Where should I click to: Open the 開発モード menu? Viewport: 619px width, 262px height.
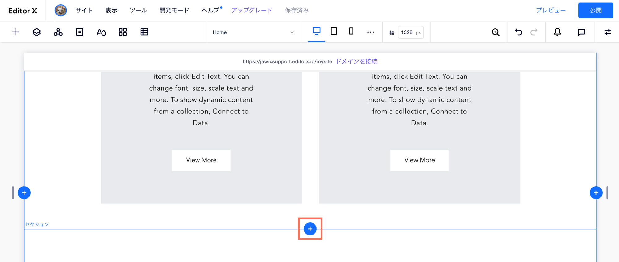click(x=174, y=11)
